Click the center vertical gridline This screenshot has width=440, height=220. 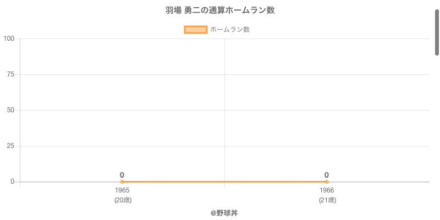(x=224, y=110)
